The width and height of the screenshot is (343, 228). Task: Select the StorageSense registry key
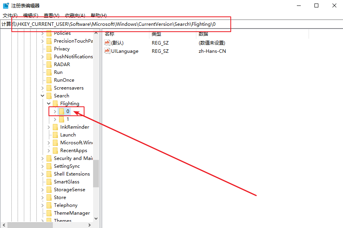69,190
